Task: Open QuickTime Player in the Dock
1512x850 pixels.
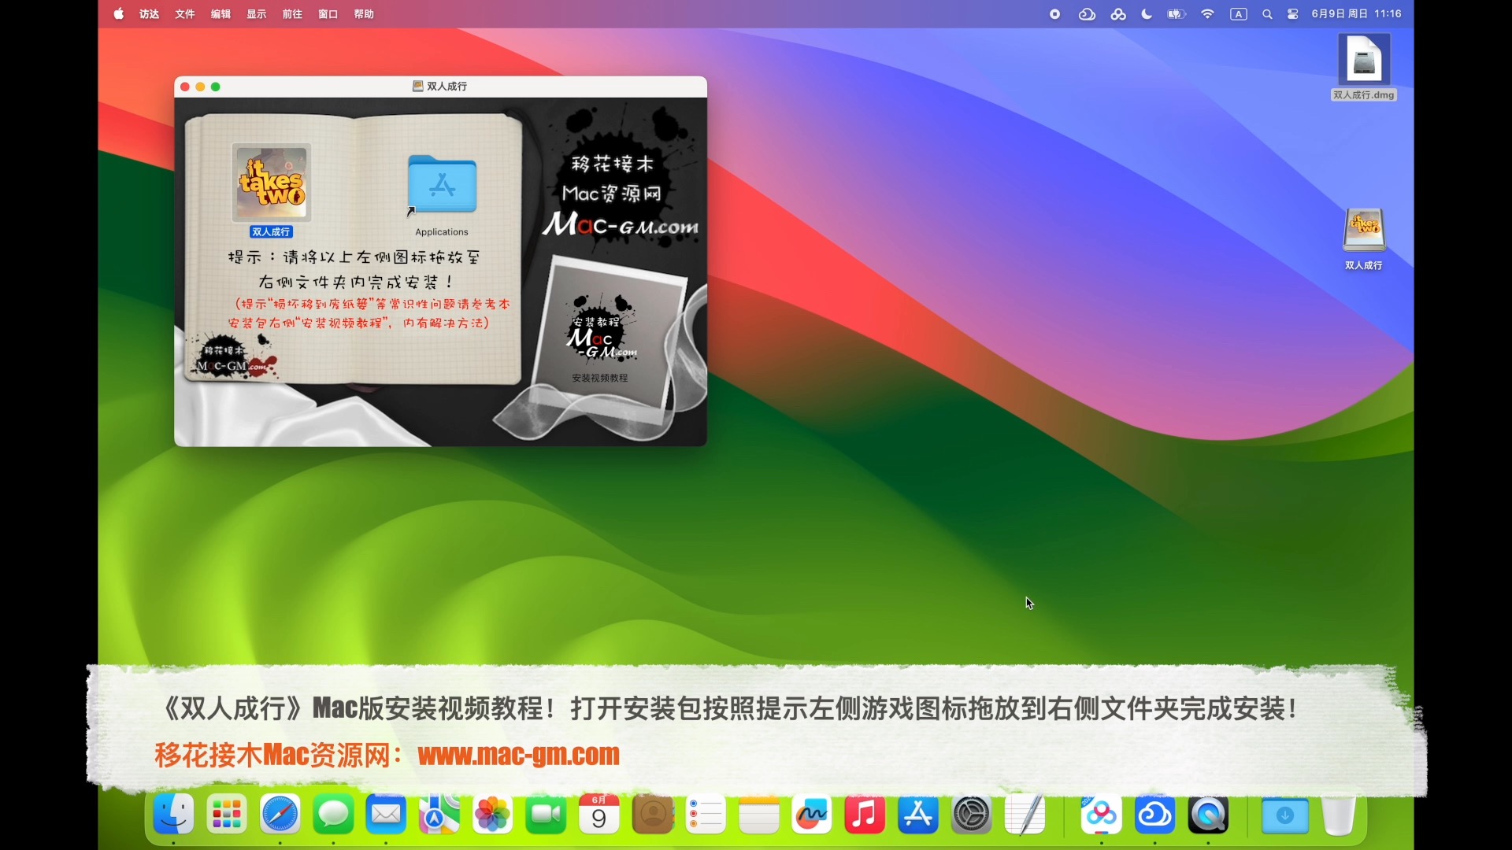Action: (1208, 814)
